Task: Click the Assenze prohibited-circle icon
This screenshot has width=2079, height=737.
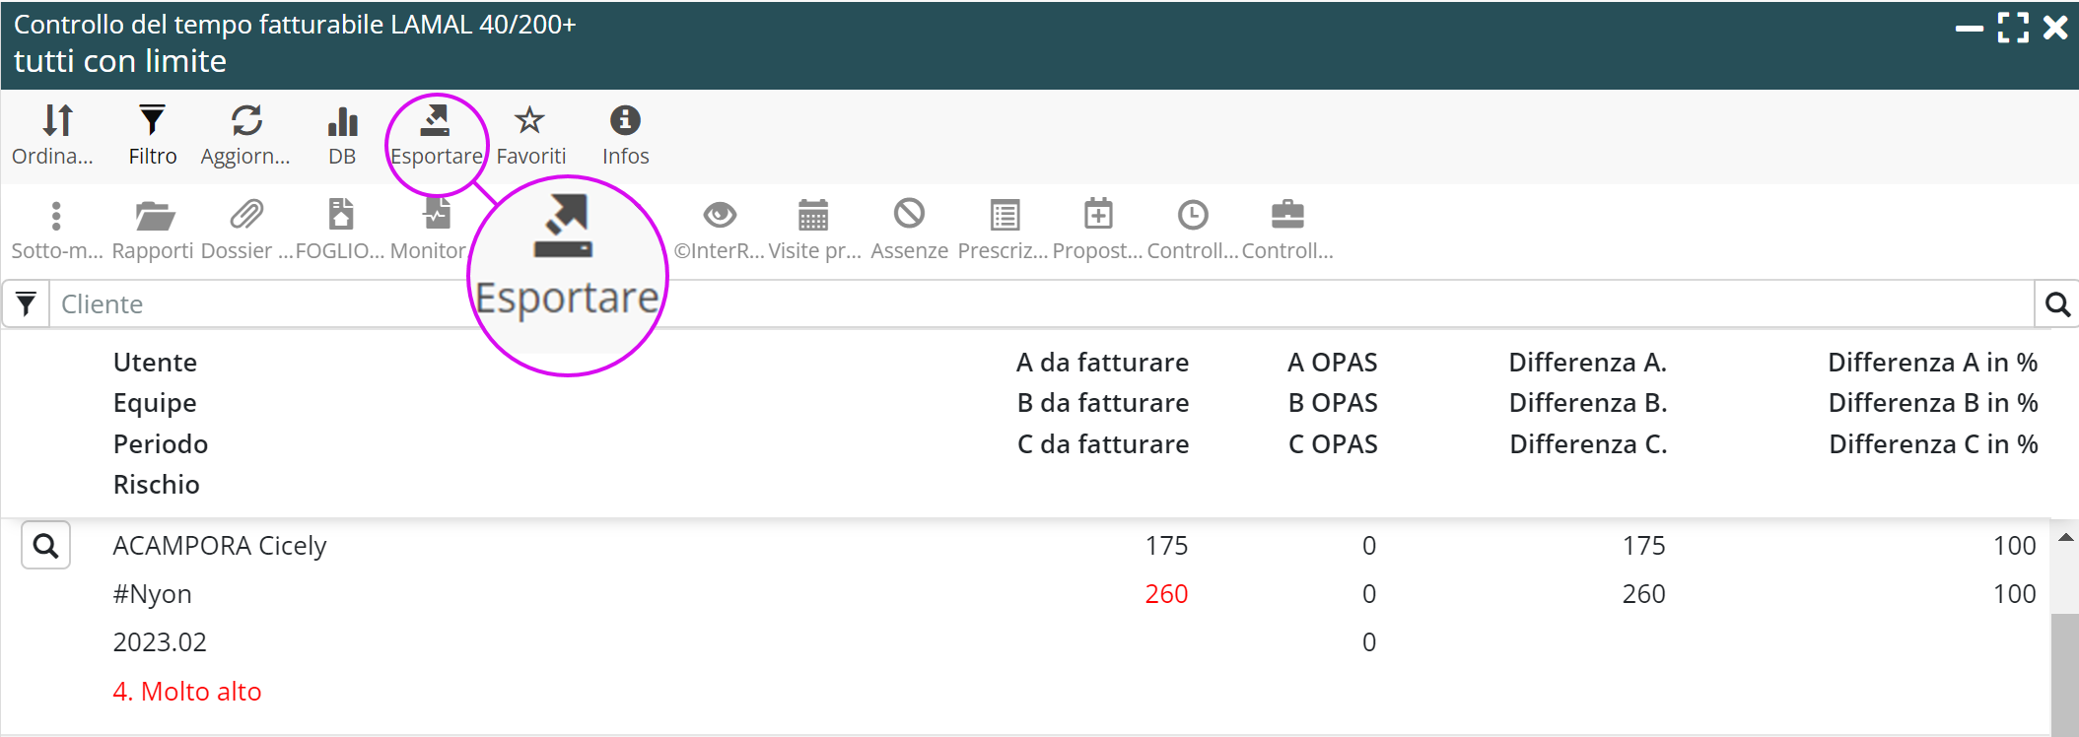Action: pyautogui.click(x=909, y=216)
